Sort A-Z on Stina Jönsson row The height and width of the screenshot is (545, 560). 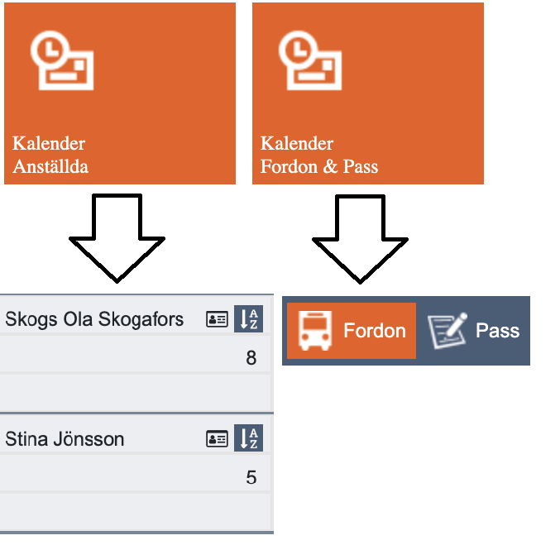(x=249, y=437)
